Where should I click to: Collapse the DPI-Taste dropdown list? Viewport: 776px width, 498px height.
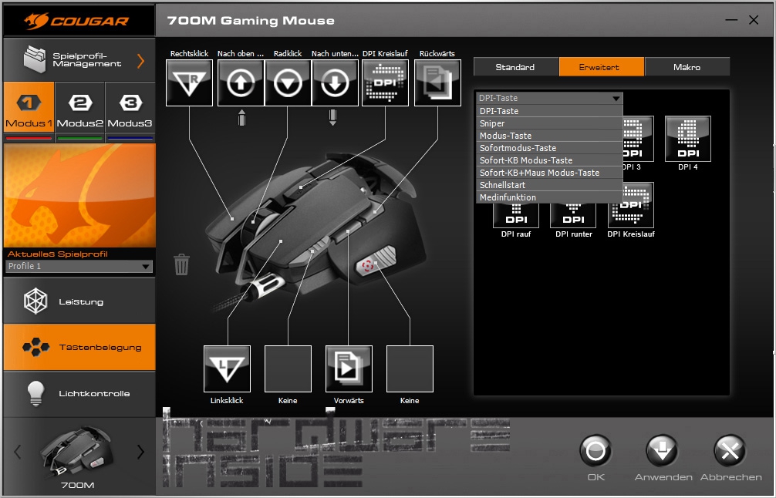pos(616,99)
